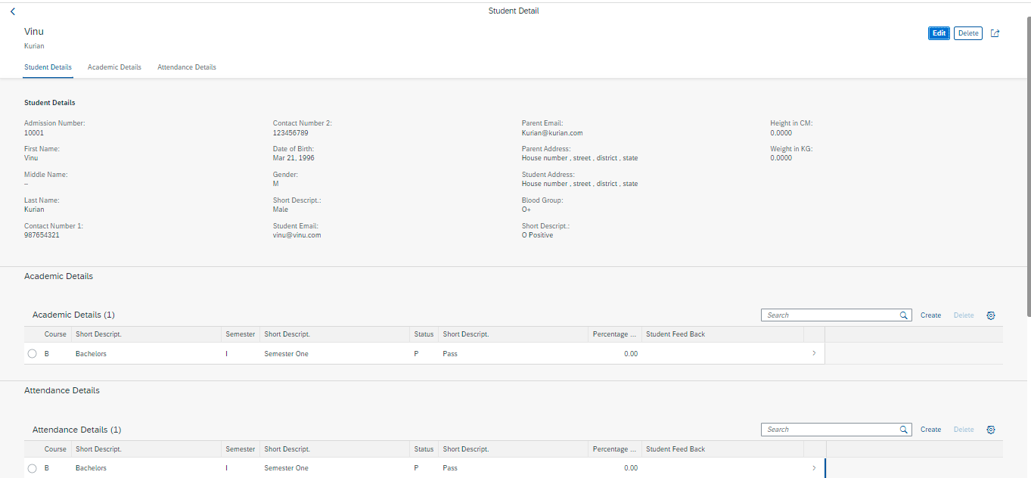
Task: Switch to the Student Details tab
Action: [48, 67]
